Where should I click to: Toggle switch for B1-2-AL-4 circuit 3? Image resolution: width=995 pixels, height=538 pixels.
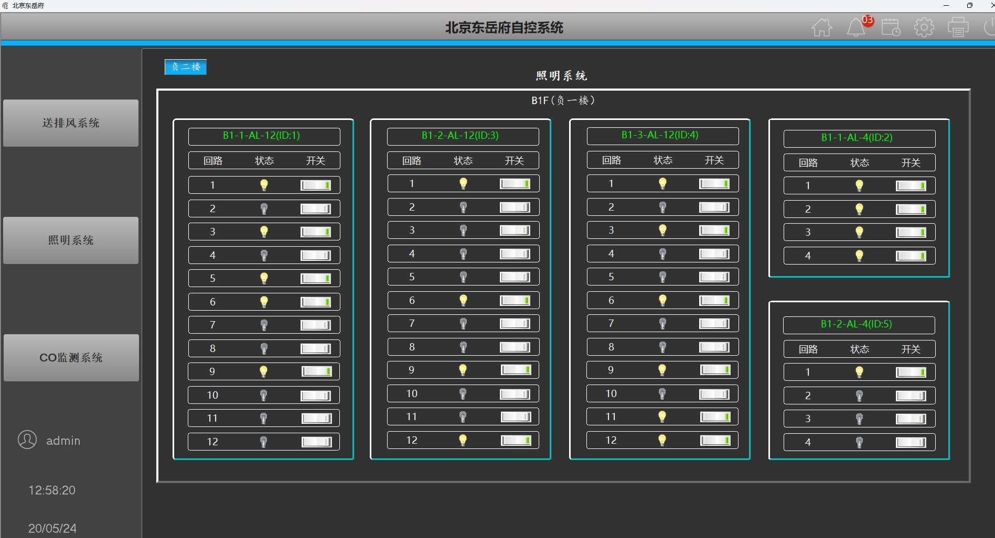(911, 419)
